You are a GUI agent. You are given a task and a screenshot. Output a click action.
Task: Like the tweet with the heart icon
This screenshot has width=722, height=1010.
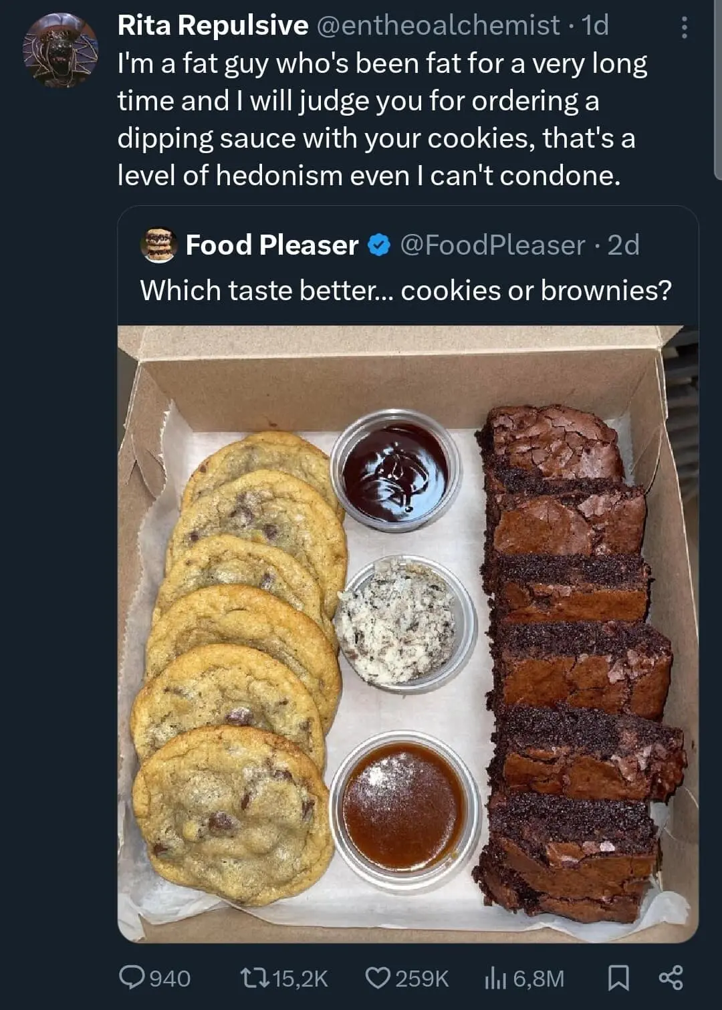377,978
